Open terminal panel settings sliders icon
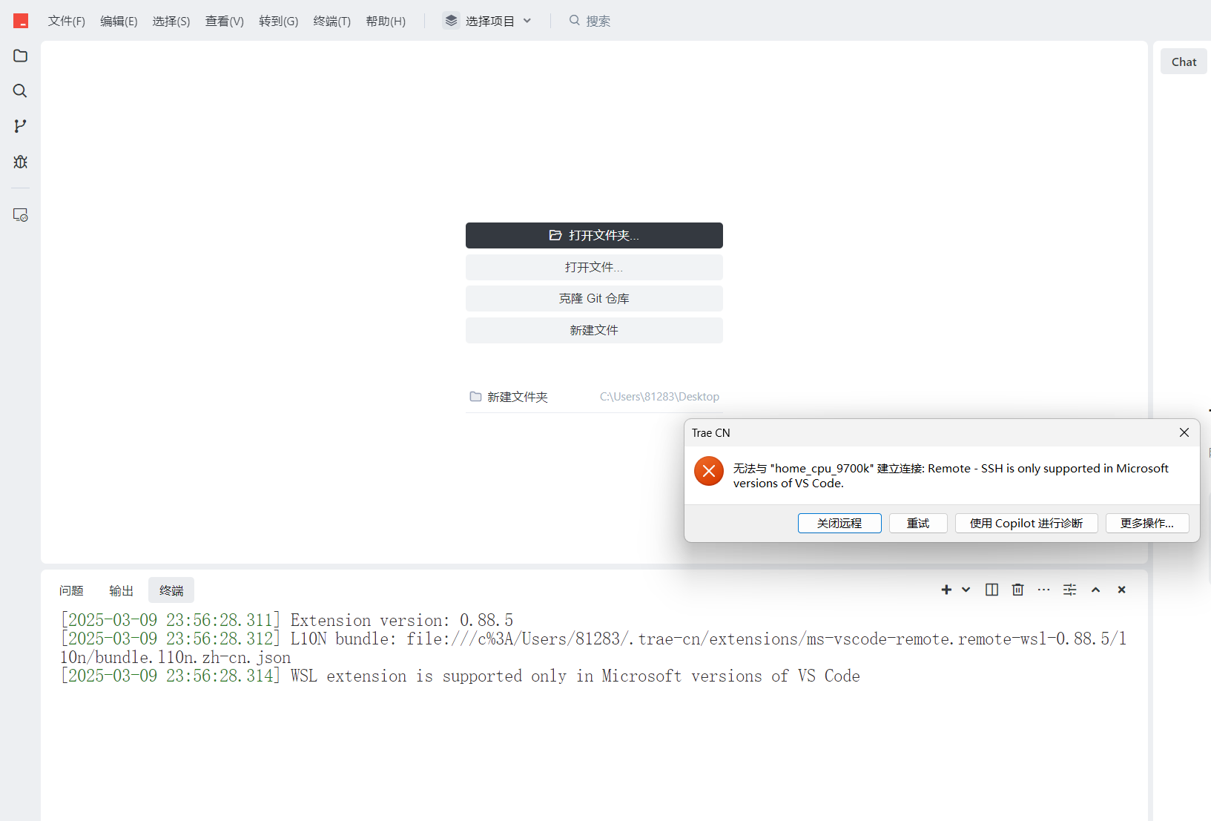The height and width of the screenshot is (821, 1211). pyautogui.click(x=1069, y=590)
